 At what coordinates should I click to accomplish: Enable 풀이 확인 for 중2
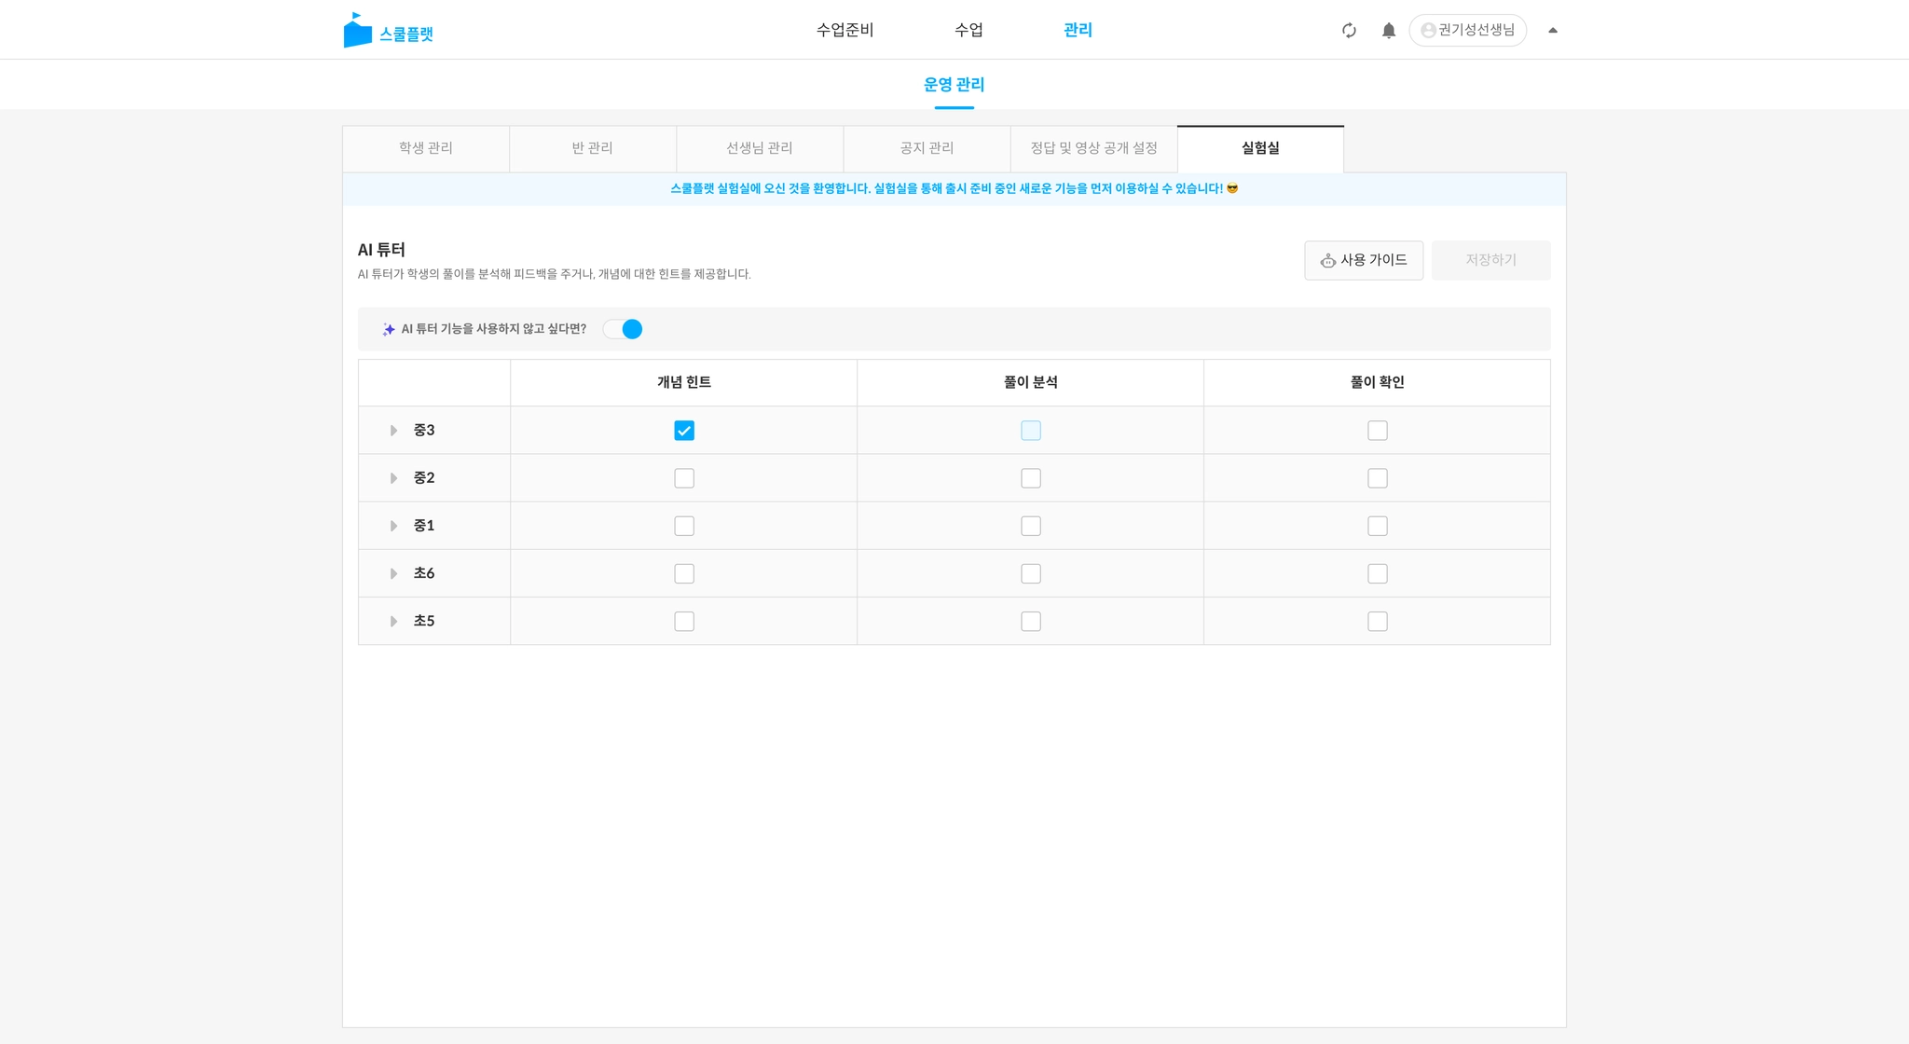tap(1377, 478)
